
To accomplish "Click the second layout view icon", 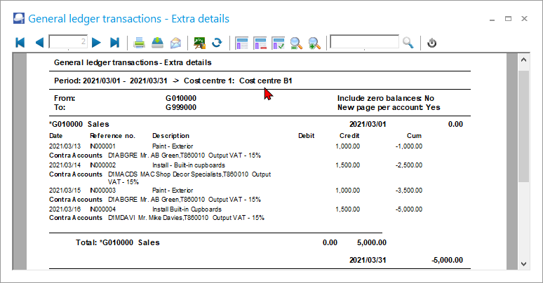I will [260, 43].
